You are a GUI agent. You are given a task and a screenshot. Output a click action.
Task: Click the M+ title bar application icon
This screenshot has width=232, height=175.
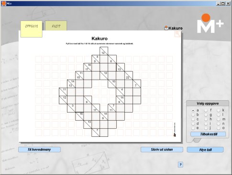pos(3,3)
